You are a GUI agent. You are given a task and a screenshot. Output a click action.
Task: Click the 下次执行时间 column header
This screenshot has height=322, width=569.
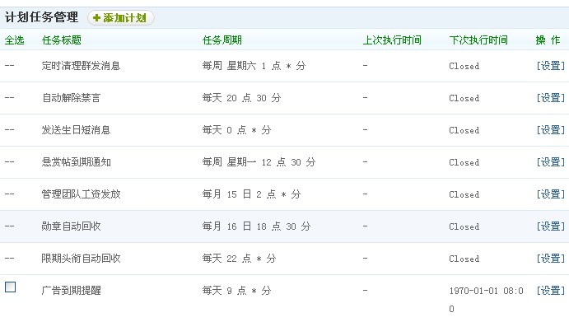click(478, 40)
